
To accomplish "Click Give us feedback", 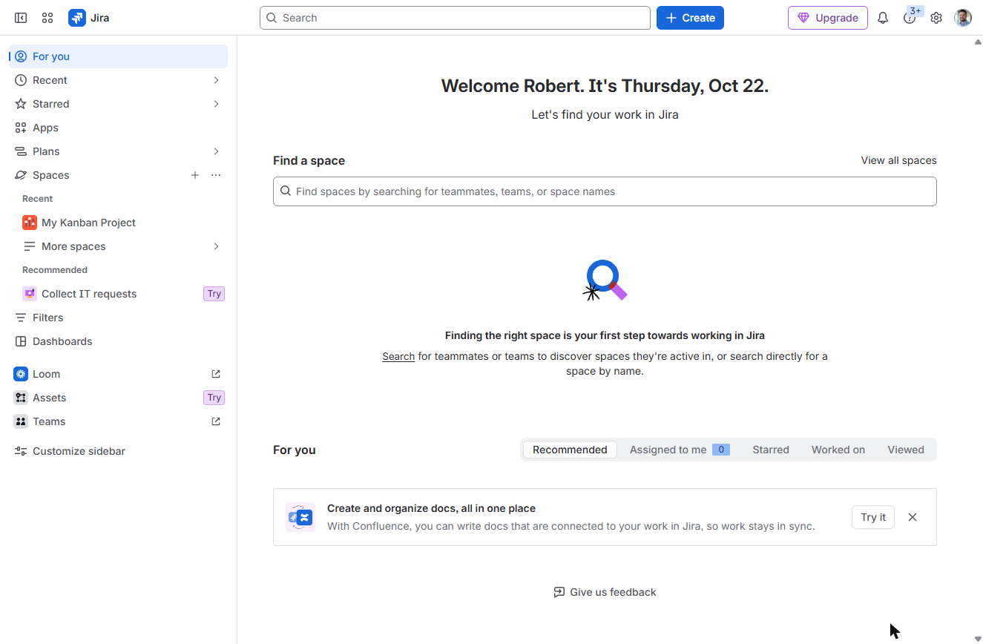I will coord(605,592).
